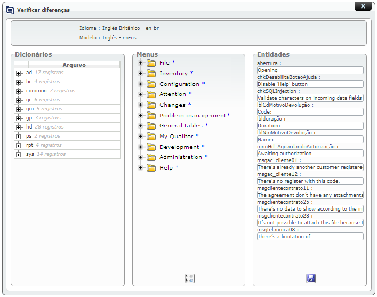Expand the ps dictionary row
The image size is (377, 297).
pos(18,137)
